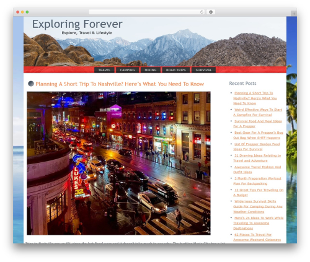The image size is (310, 262).
Task: Click the Nashville night street photo
Action: tap(118, 164)
